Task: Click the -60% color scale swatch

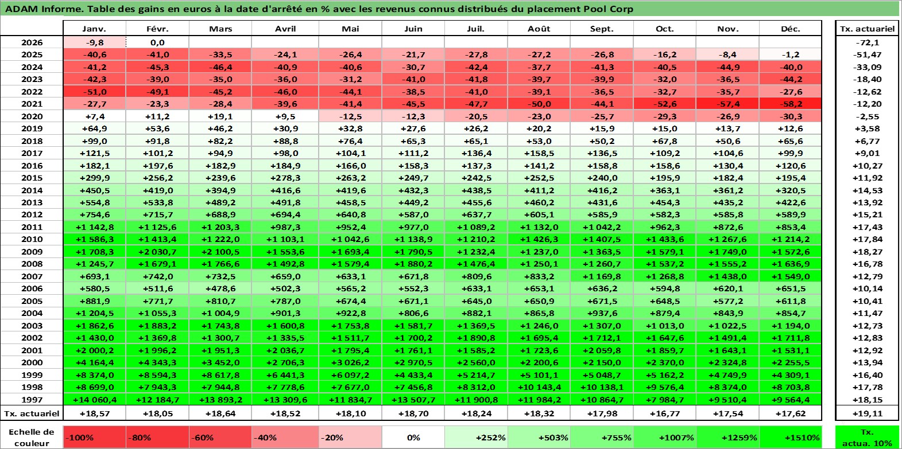Action: [220, 438]
